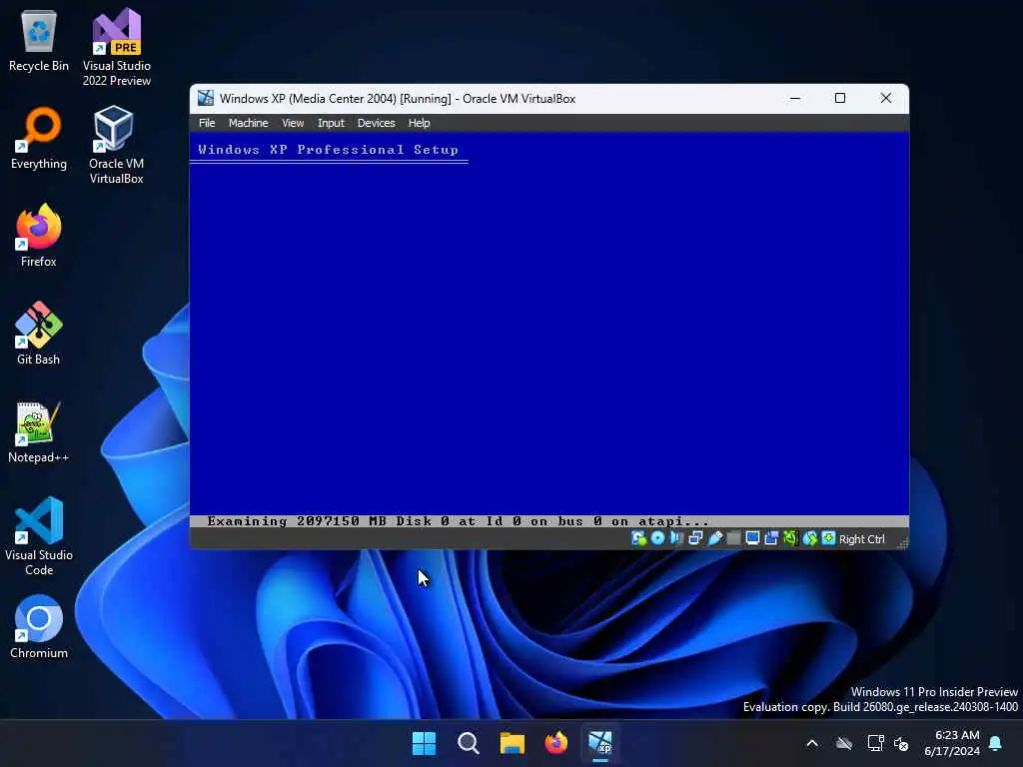The height and width of the screenshot is (767, 1023).
Task: Open the View menu in VirtualBox
Action: 293,123
